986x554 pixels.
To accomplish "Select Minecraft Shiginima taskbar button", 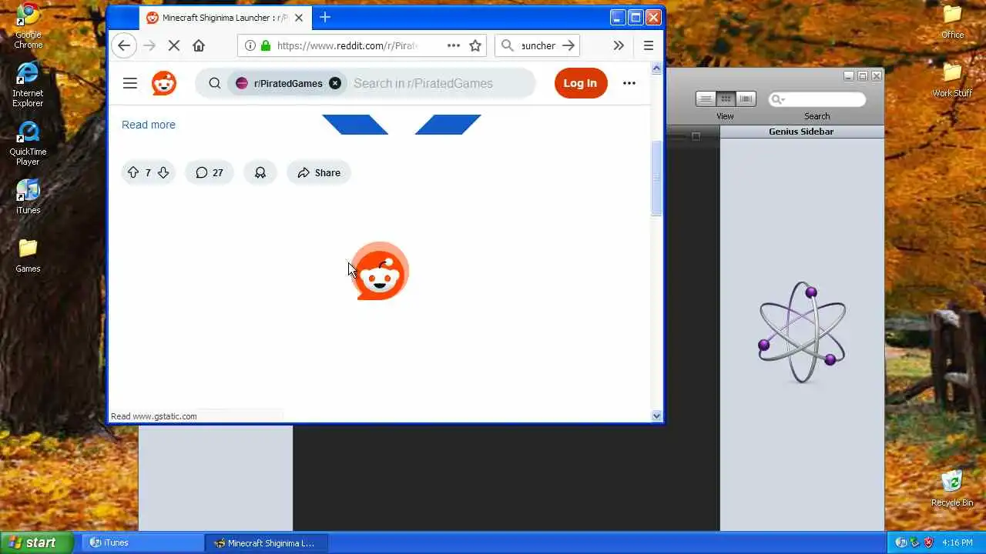I will pos(267,542).
